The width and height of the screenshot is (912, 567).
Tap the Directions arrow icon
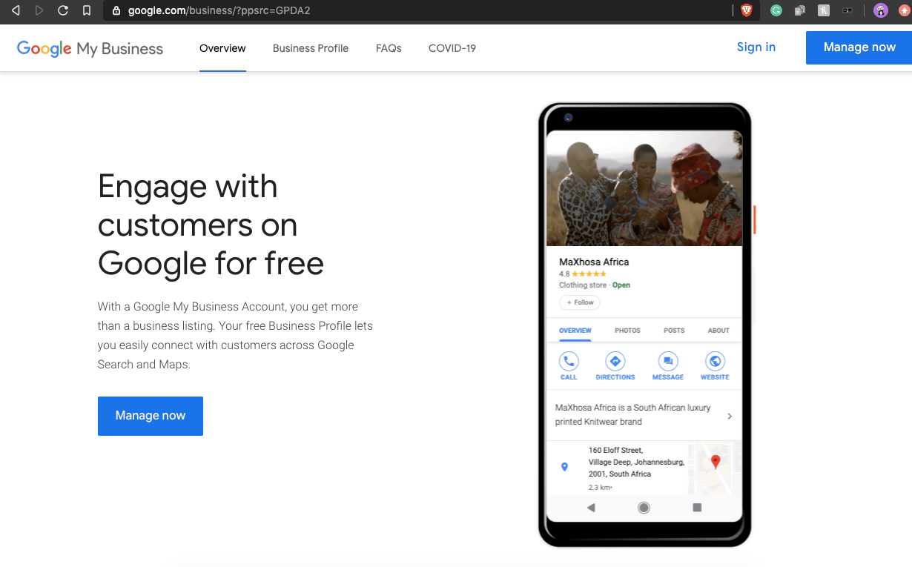(615, 362)
